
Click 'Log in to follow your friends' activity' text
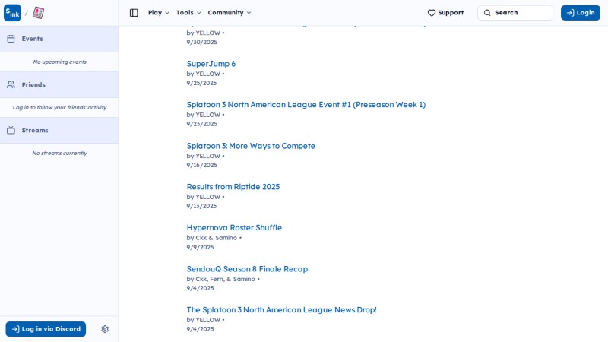(x=59, y=107)
